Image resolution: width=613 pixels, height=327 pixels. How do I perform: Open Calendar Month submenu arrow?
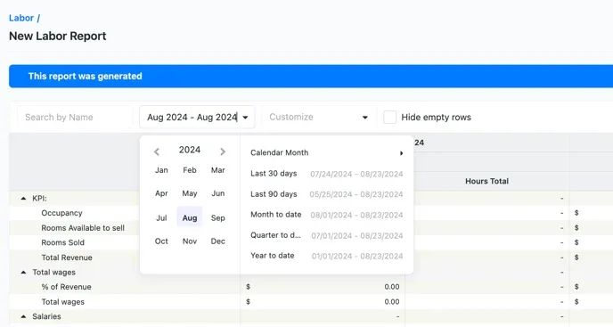coord(401,153)
